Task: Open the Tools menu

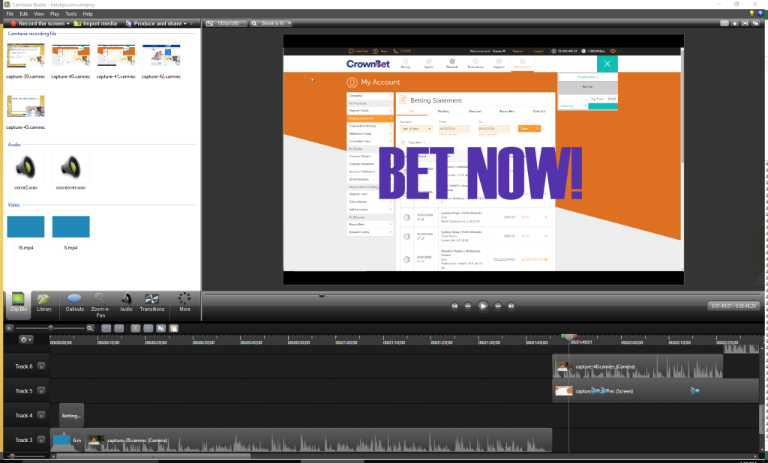Action: click(71, 13)
